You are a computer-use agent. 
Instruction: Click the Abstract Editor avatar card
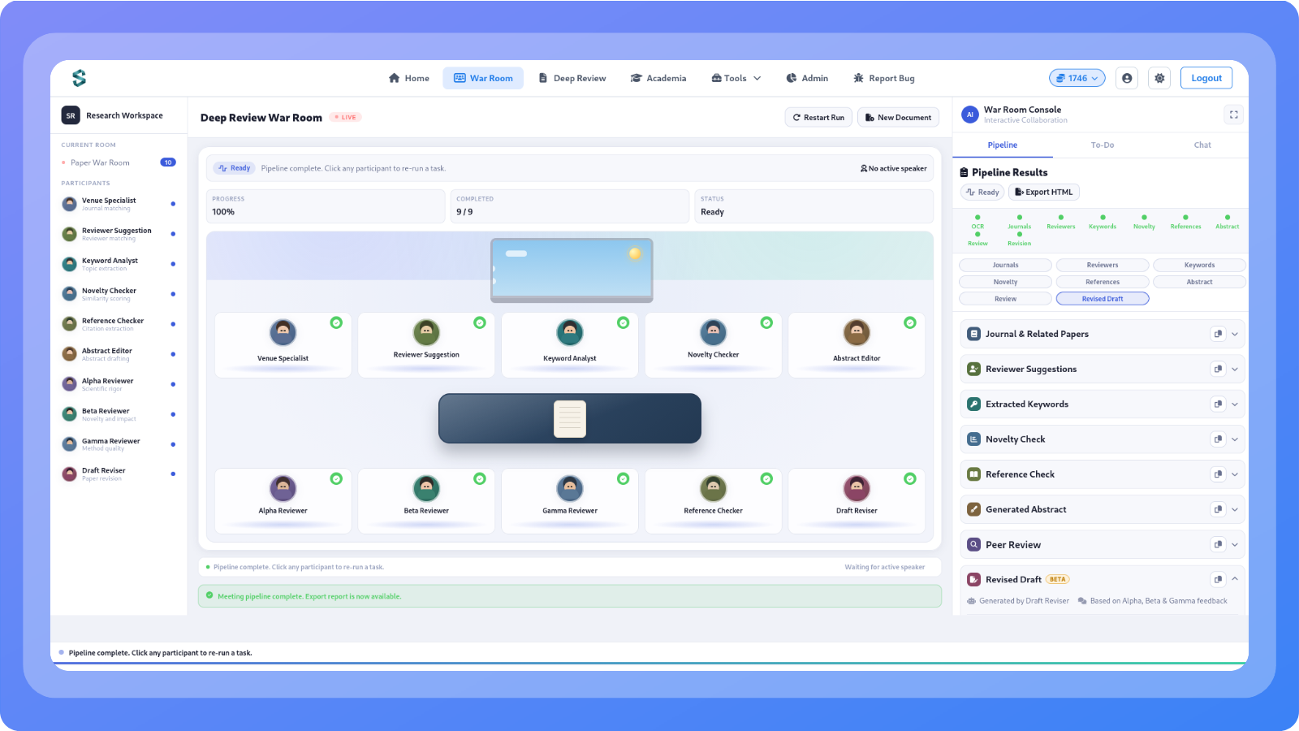click(x=857, y=345)
